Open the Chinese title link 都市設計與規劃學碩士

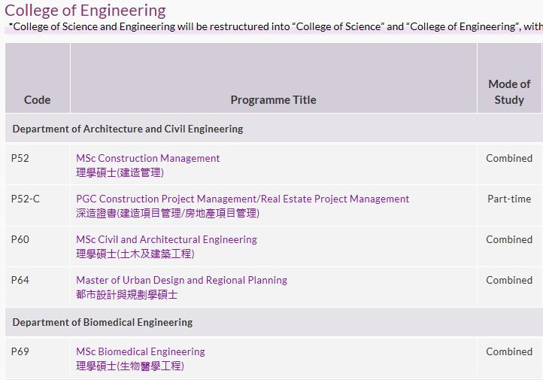pos(127,295)
